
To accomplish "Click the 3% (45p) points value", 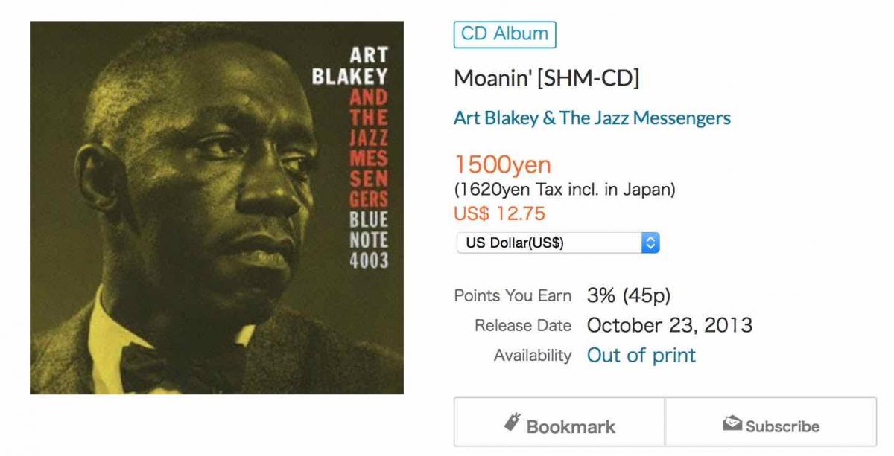I will (628, 295).
